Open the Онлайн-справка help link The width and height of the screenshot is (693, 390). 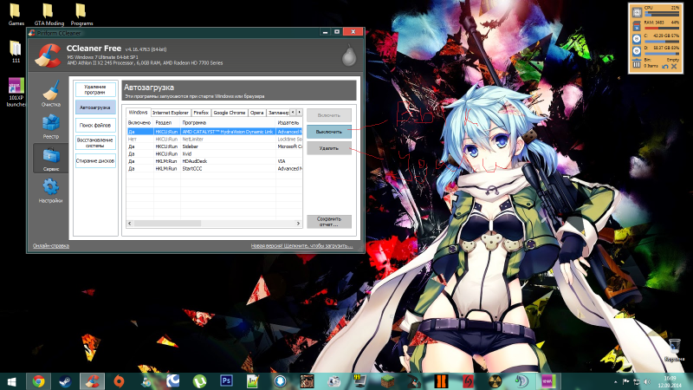(x=51, y=246)
